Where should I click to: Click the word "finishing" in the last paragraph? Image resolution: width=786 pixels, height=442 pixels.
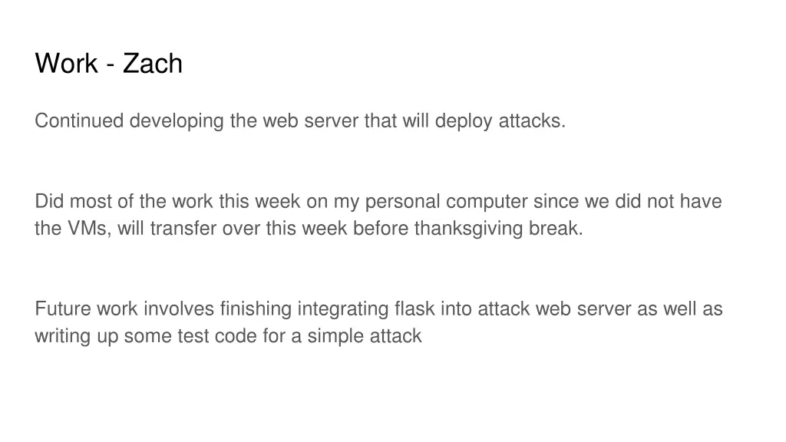tap(256, 309)
